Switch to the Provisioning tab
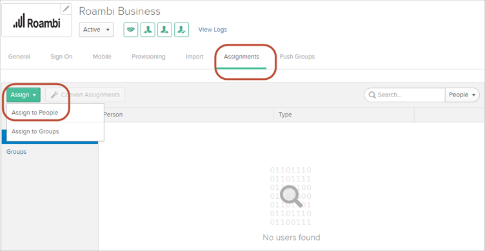 [x=148, y=57]
